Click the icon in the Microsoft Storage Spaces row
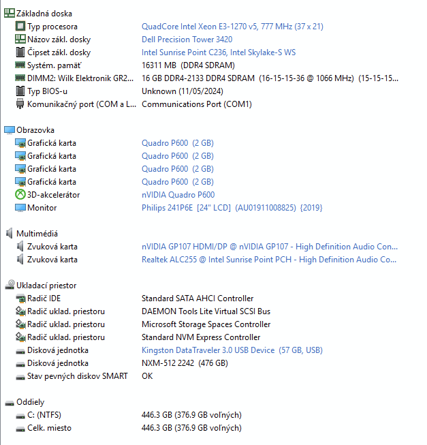The width and height of the screenshot is (427, 445). coord(20,324)
